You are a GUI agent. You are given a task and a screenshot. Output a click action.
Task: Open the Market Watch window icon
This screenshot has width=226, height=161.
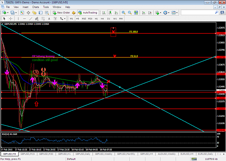coord(22,13)
